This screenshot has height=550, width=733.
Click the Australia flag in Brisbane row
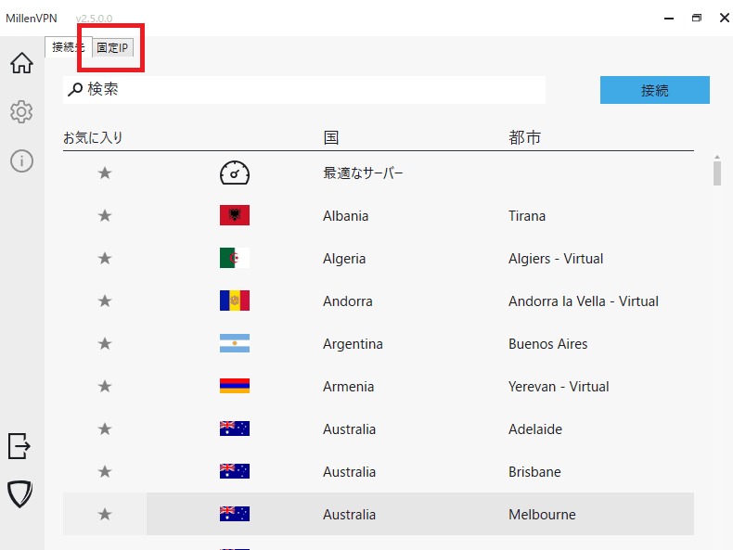tap(235, 471)
